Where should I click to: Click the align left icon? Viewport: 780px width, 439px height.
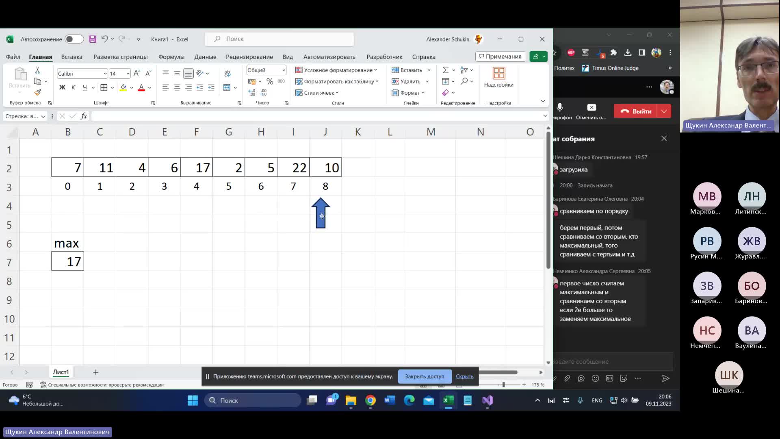pyautogui.click(x=165, y=87)
